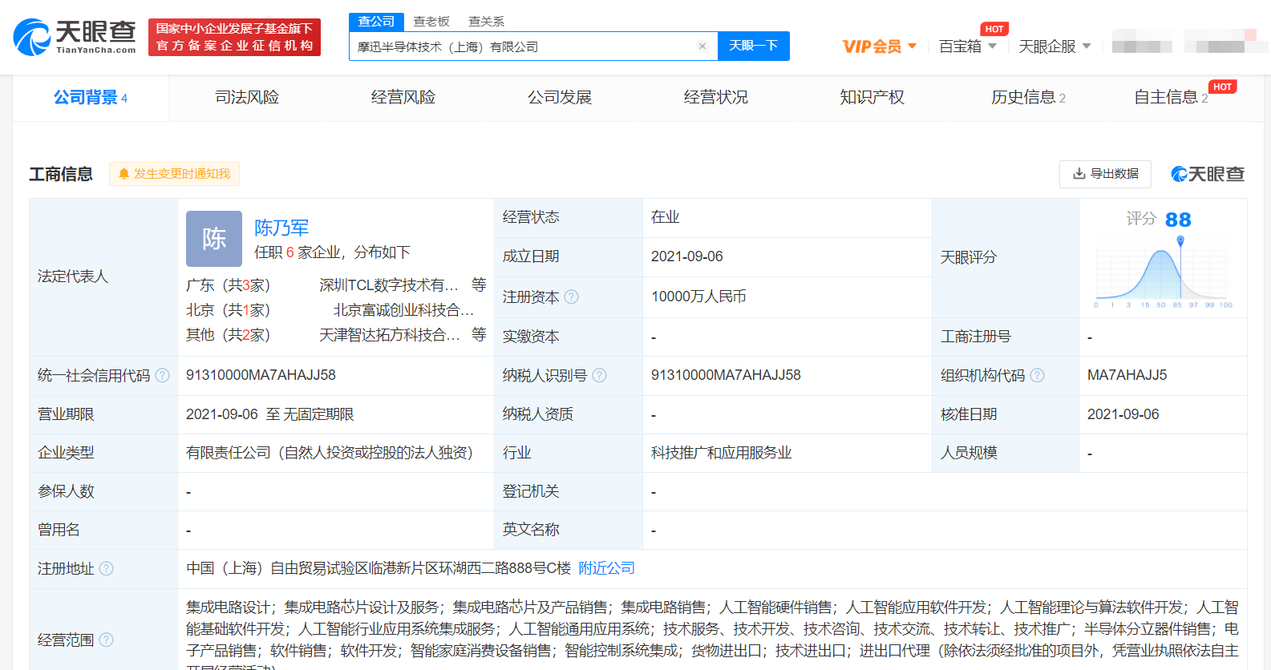Screen dimensions: 1271x670
Task: Click the TianYanCha logo in header
Action: point(75,37)
